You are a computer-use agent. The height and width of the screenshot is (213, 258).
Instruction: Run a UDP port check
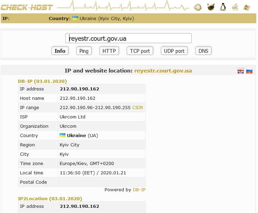click(x=174, y=51)
